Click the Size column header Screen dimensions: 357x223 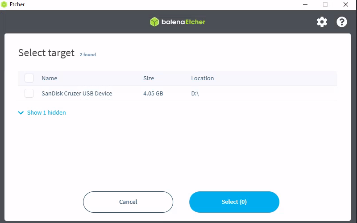coord(149,78)
